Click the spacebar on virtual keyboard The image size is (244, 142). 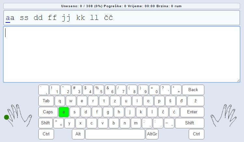pyautogui.click(x=115, y=134)
